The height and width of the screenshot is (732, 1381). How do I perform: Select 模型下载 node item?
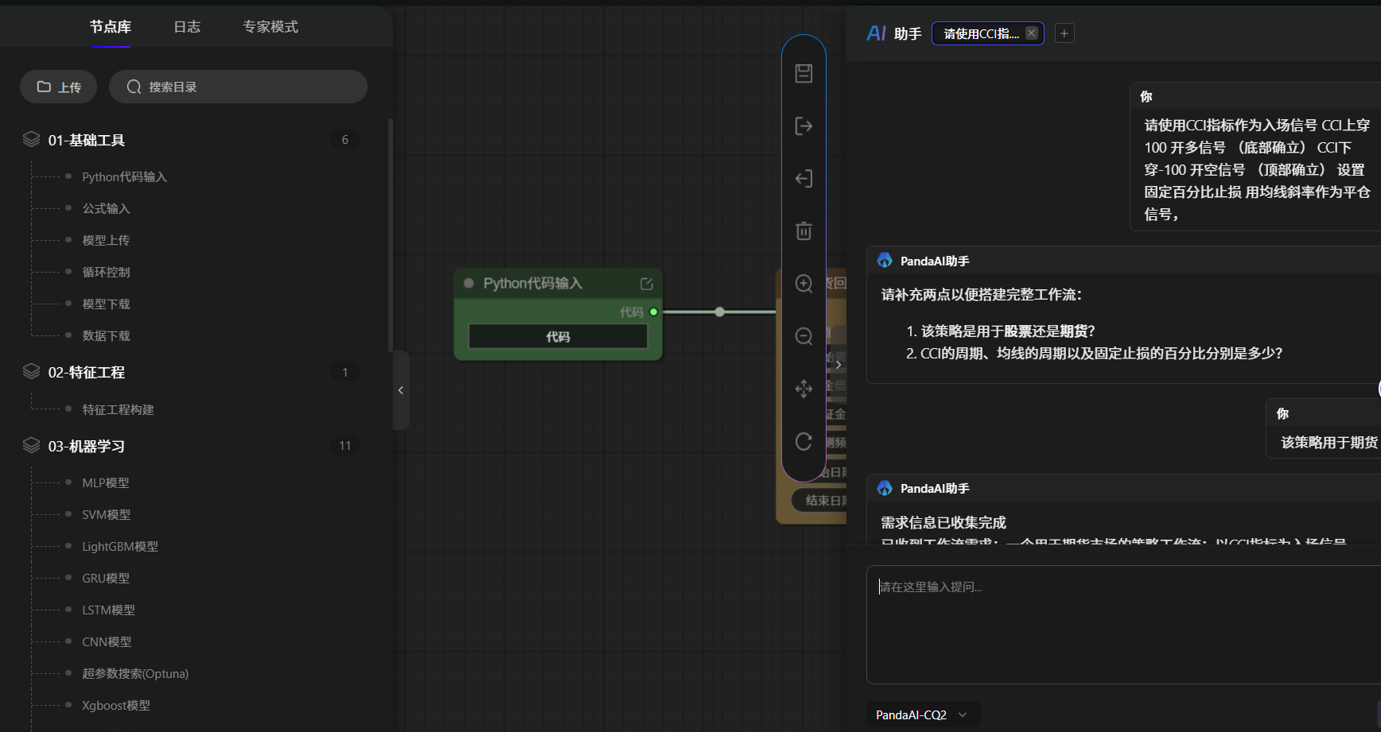pos(106,304)
